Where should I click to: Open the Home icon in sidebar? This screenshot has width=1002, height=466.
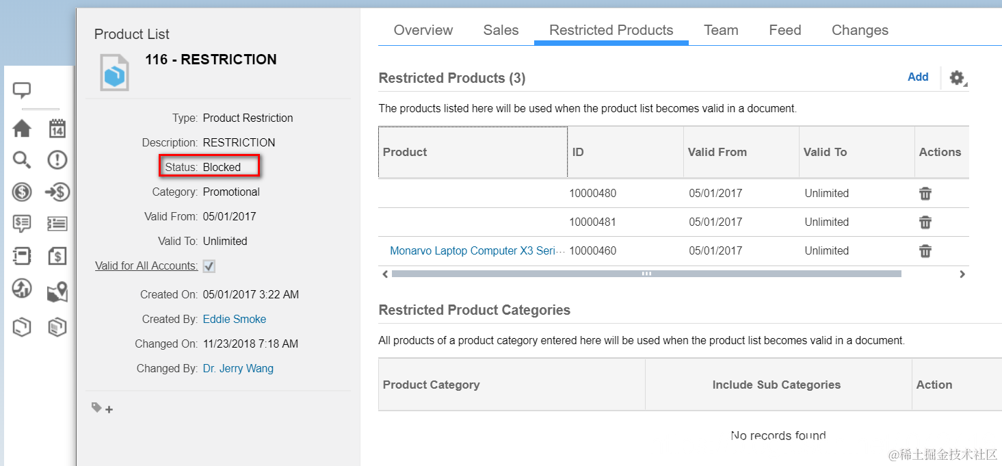click(22, 128)
